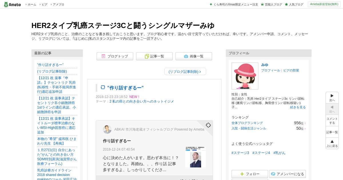This screenshot has width=343, height=180.
Task: Jump to top with 上に戻る
Action: click(x=332, y=143)
